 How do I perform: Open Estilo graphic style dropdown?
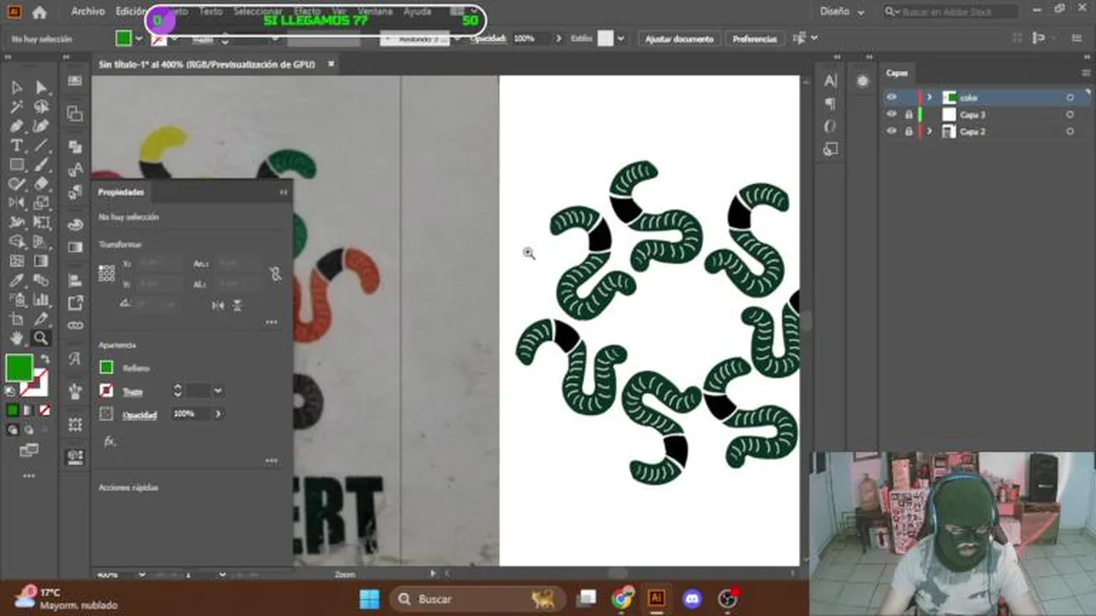[621, 38]
